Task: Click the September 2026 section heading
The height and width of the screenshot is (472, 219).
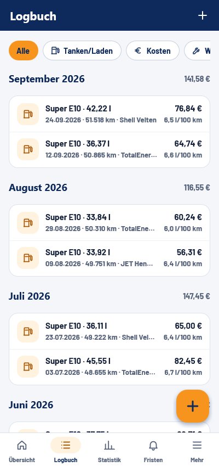Action: pos(47,79)
